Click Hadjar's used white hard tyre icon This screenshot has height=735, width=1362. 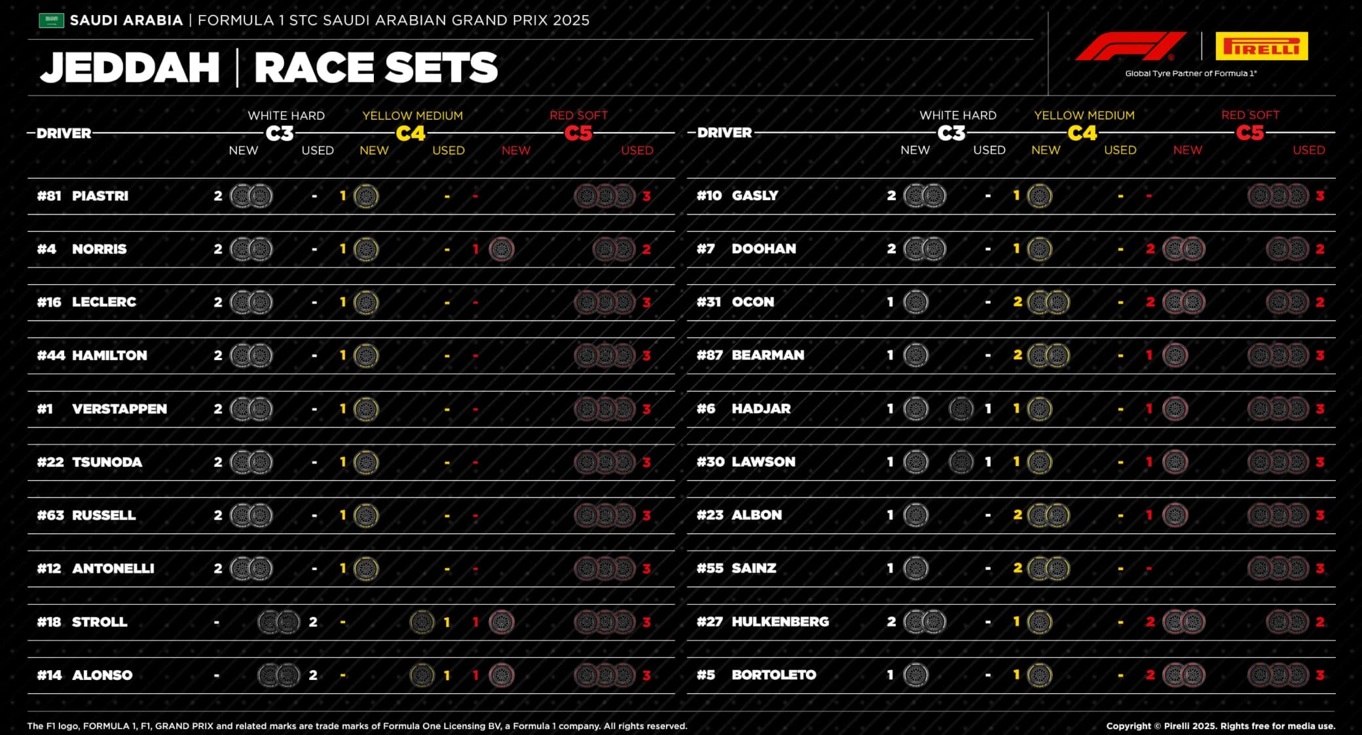pyautogui.click(x=961, y=409)
